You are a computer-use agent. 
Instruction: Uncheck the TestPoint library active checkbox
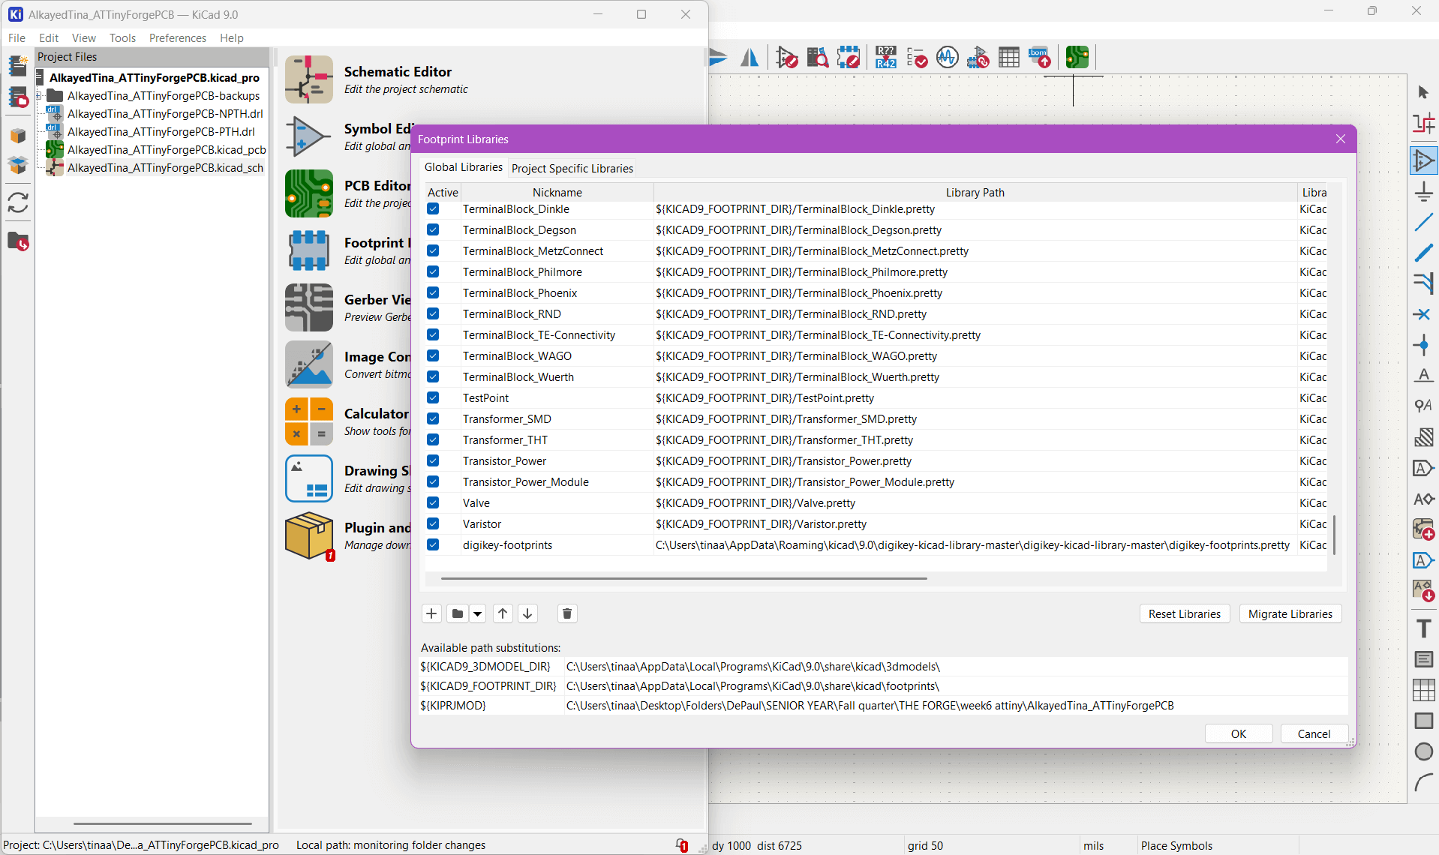[x=433, y=397]
